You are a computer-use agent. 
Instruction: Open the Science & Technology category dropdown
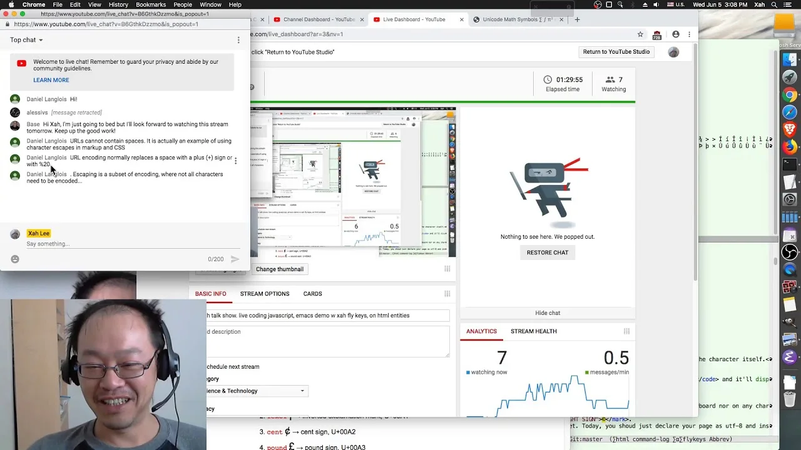point(257,391)
